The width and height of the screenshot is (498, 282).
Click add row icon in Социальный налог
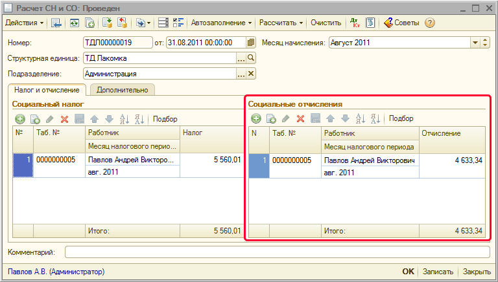pyautogui.click(x=20, y=119)
